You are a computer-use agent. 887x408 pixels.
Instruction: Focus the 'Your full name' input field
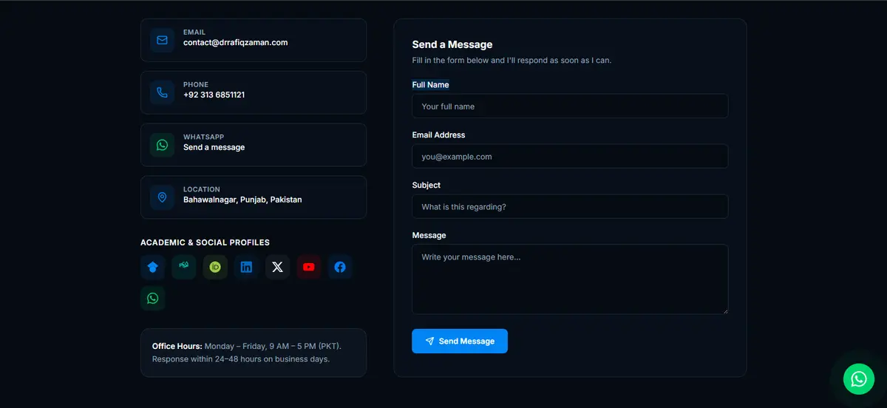tap(570, 106)
